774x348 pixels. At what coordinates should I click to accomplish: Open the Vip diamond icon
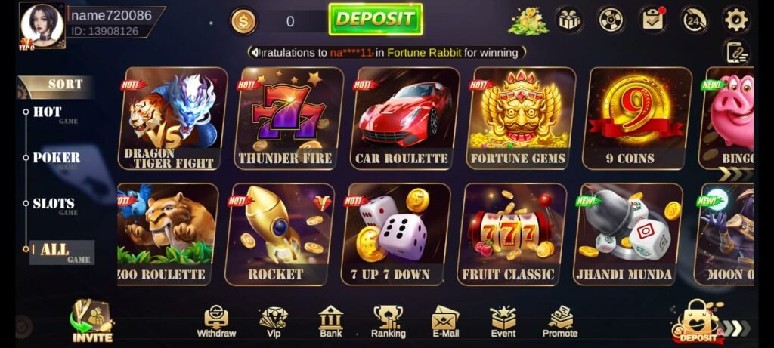coord(274,322)
